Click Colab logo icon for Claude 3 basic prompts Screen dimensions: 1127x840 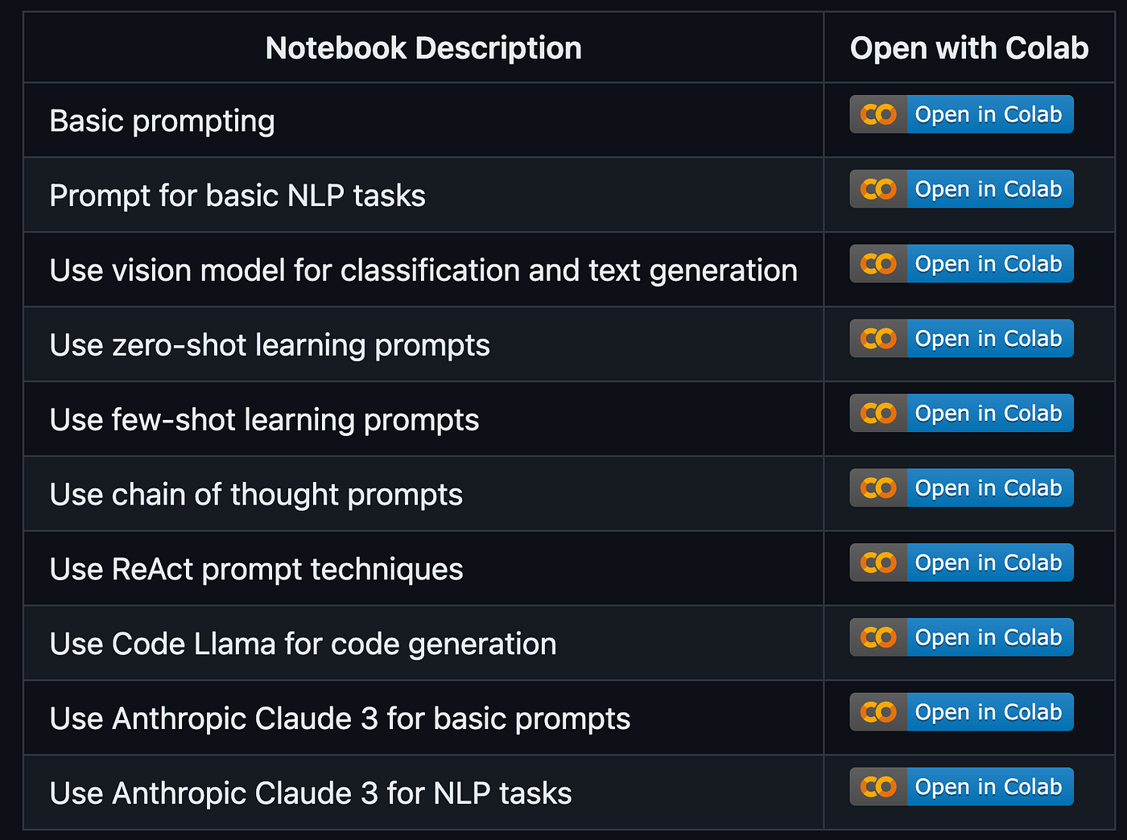878,712
